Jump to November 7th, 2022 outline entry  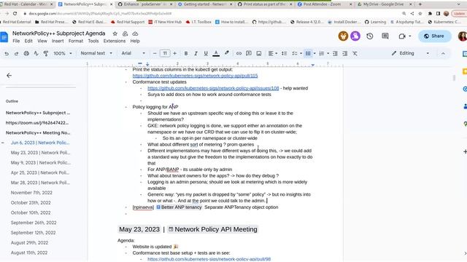pos(31,192)
